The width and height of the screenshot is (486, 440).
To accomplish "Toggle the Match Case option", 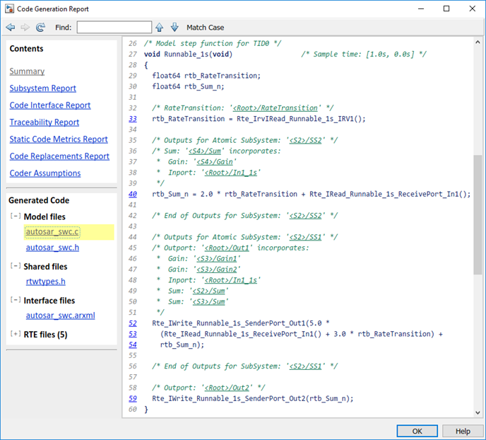I will point(205,28).
